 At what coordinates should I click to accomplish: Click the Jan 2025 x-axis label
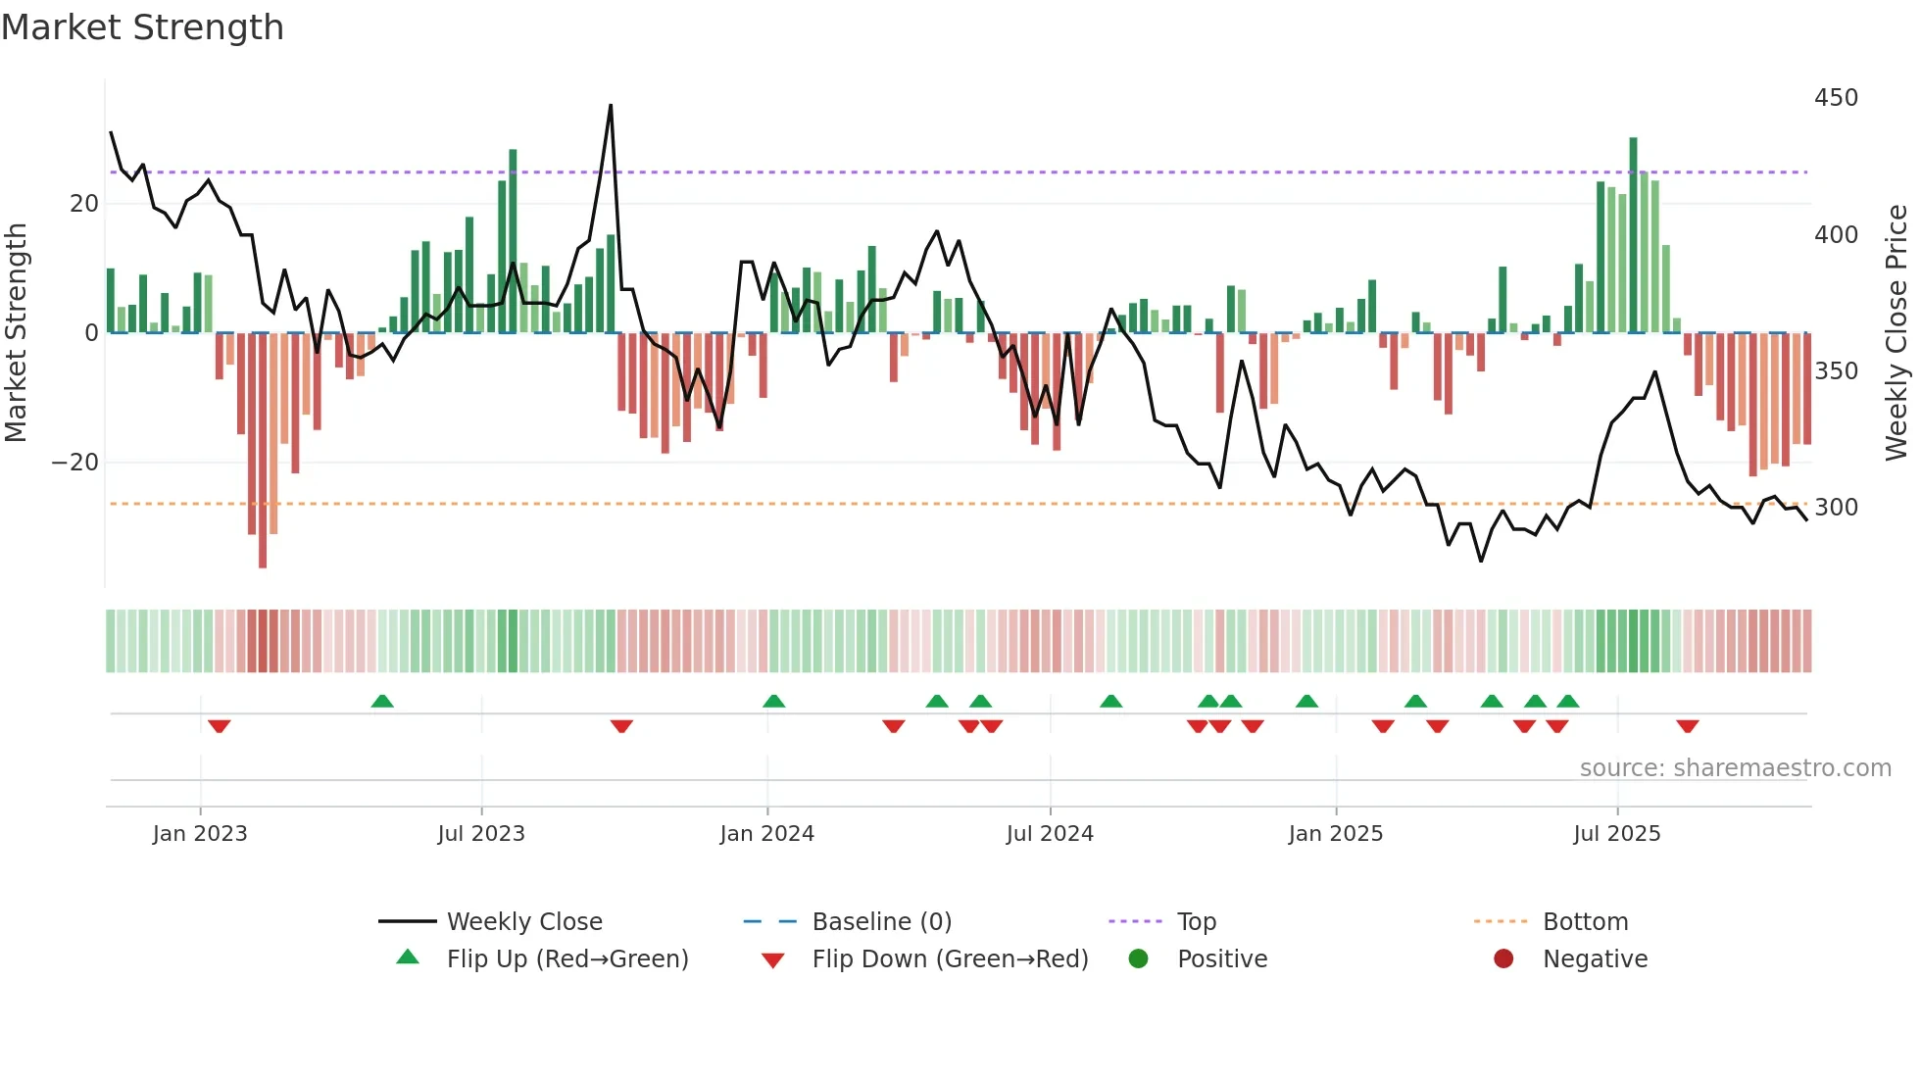(1335, 833)
